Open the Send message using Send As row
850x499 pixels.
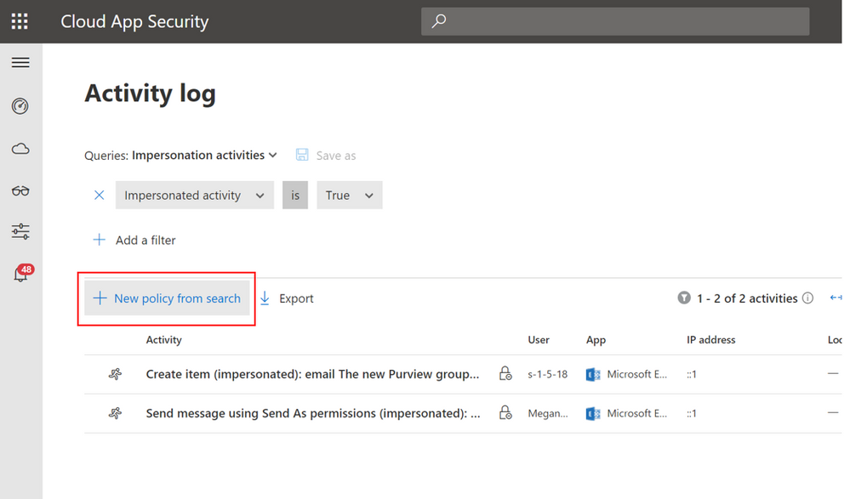pyautogui.click(x=312, y=413)
